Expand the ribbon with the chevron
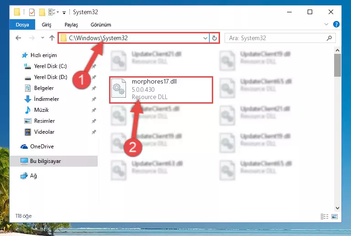The width and height of the screenshot is (351, 236). [x=326, y=24]
